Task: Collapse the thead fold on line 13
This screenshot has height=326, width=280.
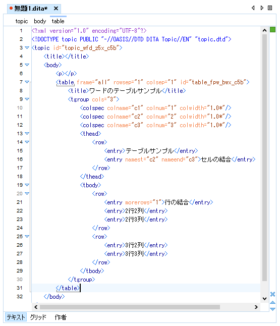Action: [27, 133]
